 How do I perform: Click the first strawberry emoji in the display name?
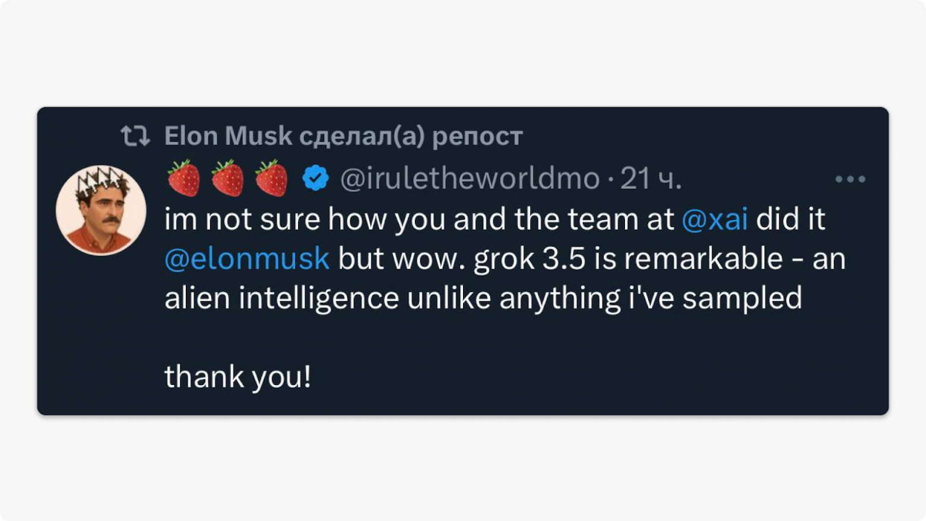185,178
